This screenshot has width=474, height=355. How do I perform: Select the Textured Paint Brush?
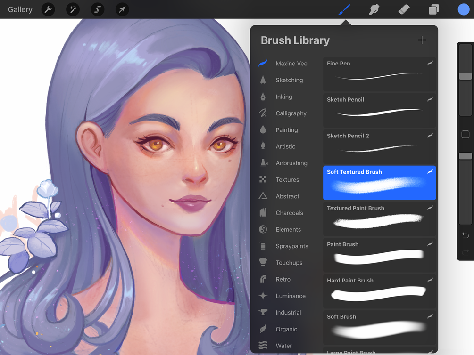pyautogui.click(x=379, y=219)
